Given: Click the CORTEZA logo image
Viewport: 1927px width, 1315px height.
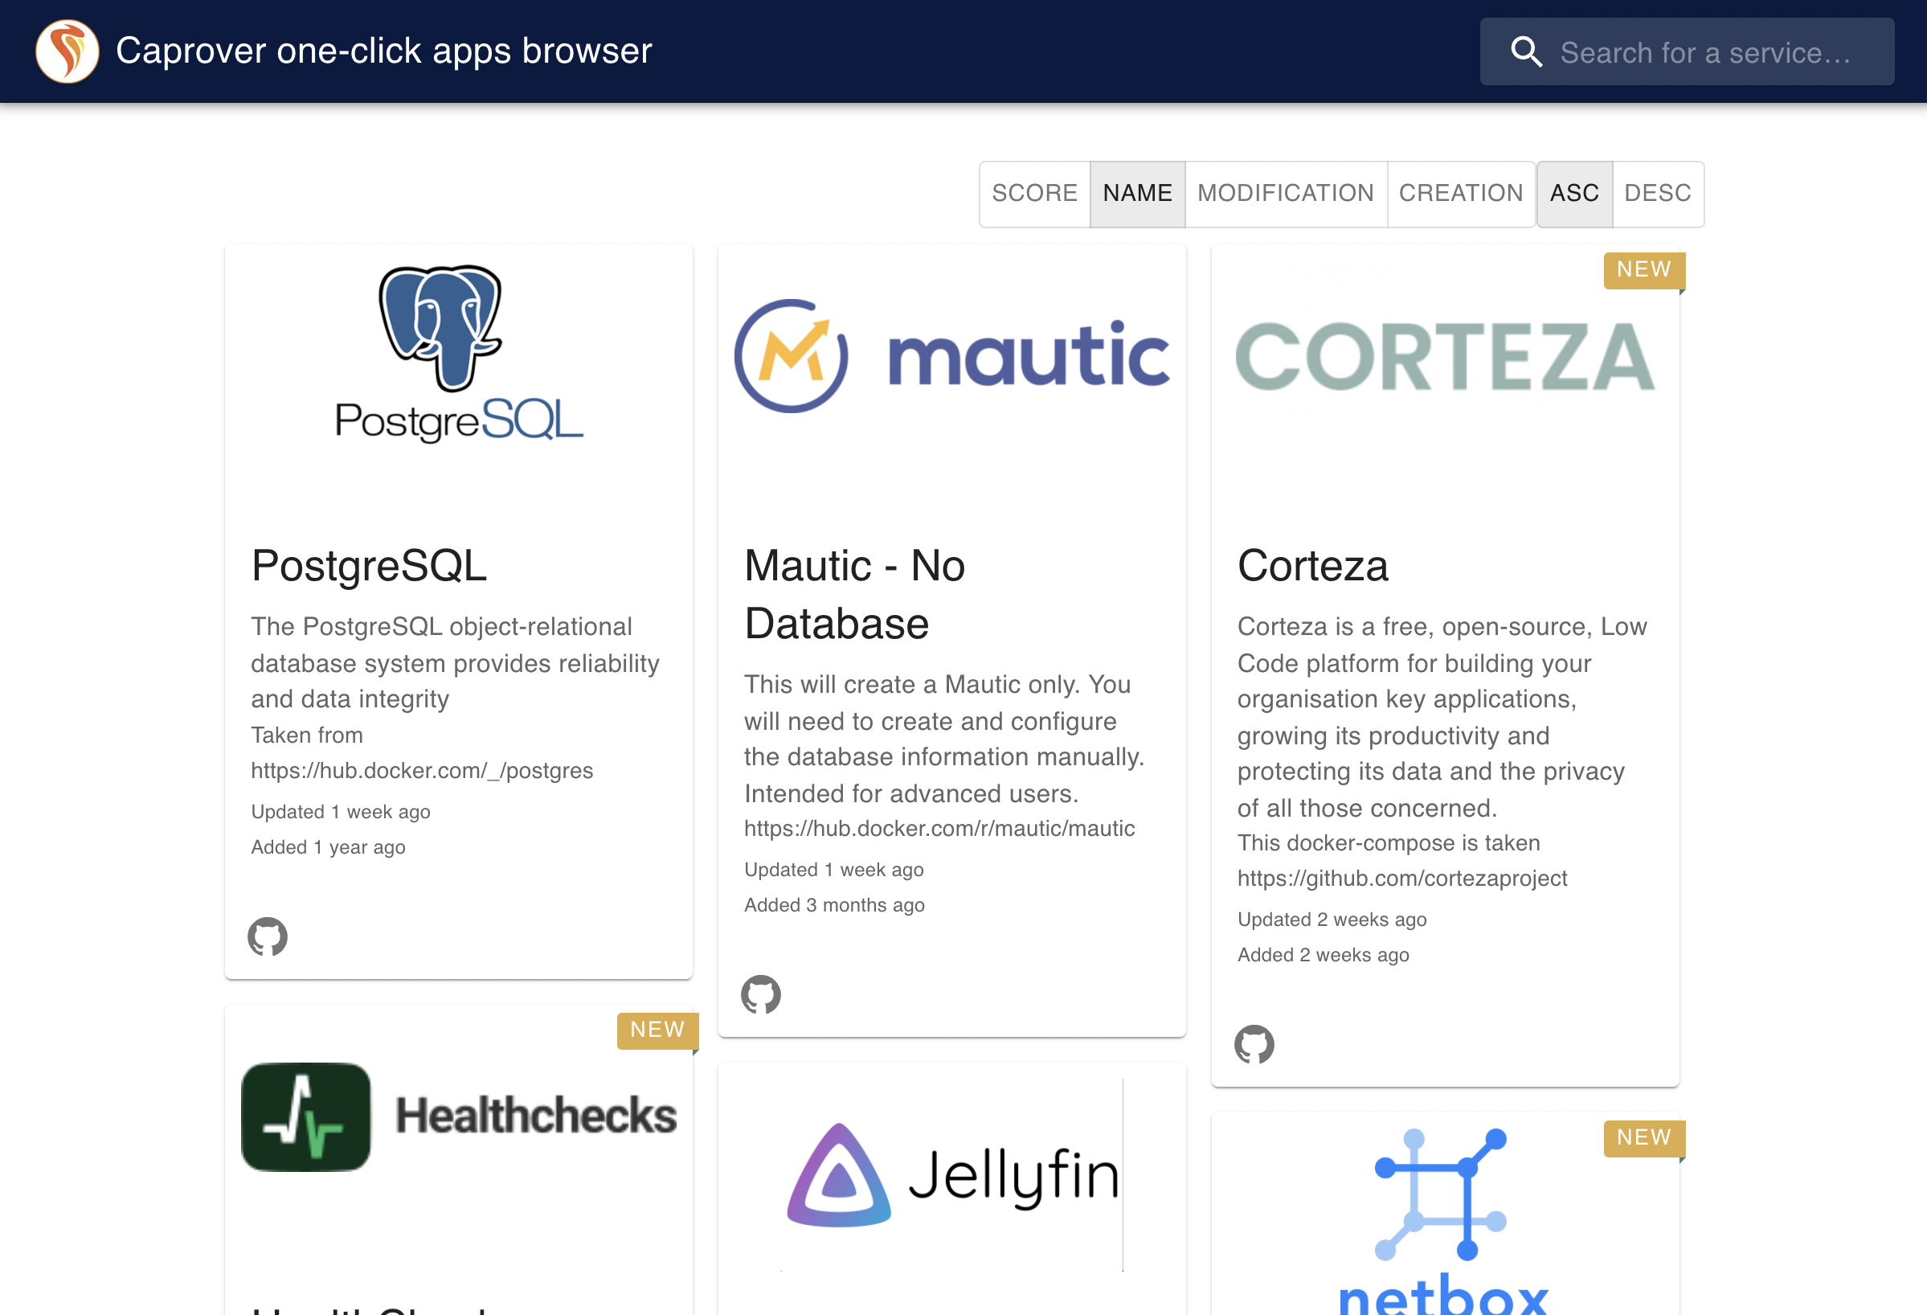Looking at the screenshot, I should pos(1445,357).
